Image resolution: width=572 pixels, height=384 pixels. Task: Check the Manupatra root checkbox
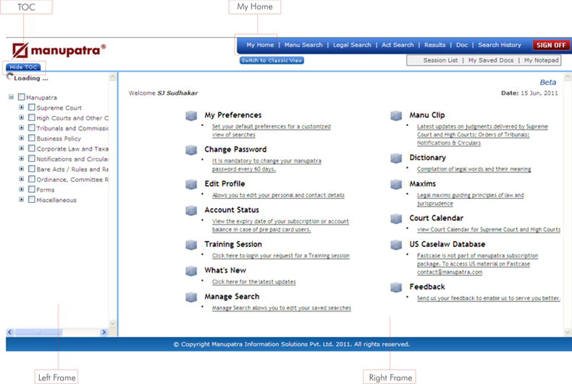point(22,97)
